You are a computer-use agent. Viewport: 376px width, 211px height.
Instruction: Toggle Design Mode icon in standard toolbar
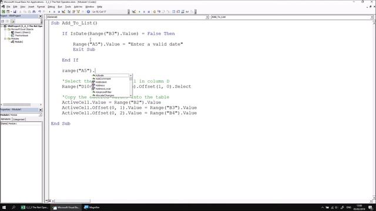(63, 12)
